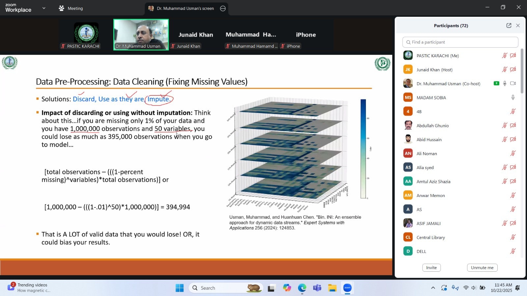527x296 pixels.
Task: Toggle Dr. Muhammad Usman's microphone icon
Action: coord(505,84)
